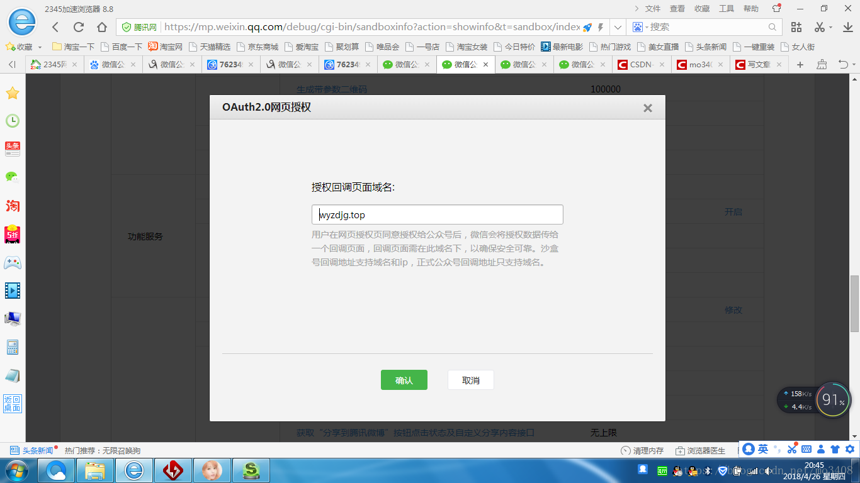860x483 pixels.
Task: Open the 帮助 menu
Action: coord(751,9)
